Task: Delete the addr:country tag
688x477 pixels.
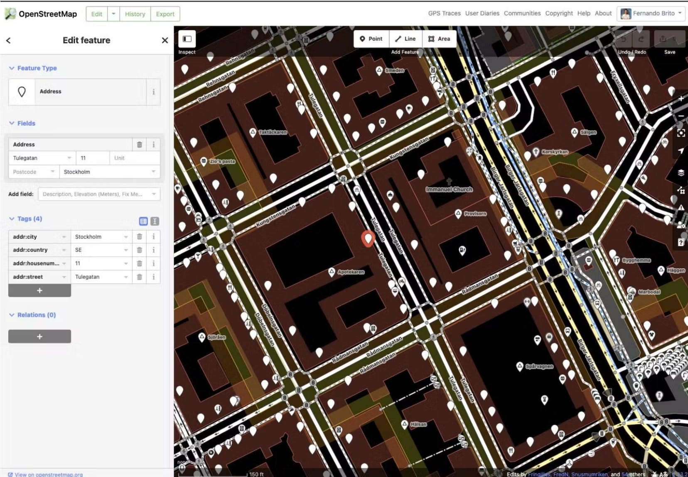Action: click(139, 250)
